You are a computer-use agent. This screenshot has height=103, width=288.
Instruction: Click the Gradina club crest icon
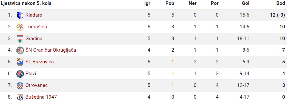tap(20, 39)
